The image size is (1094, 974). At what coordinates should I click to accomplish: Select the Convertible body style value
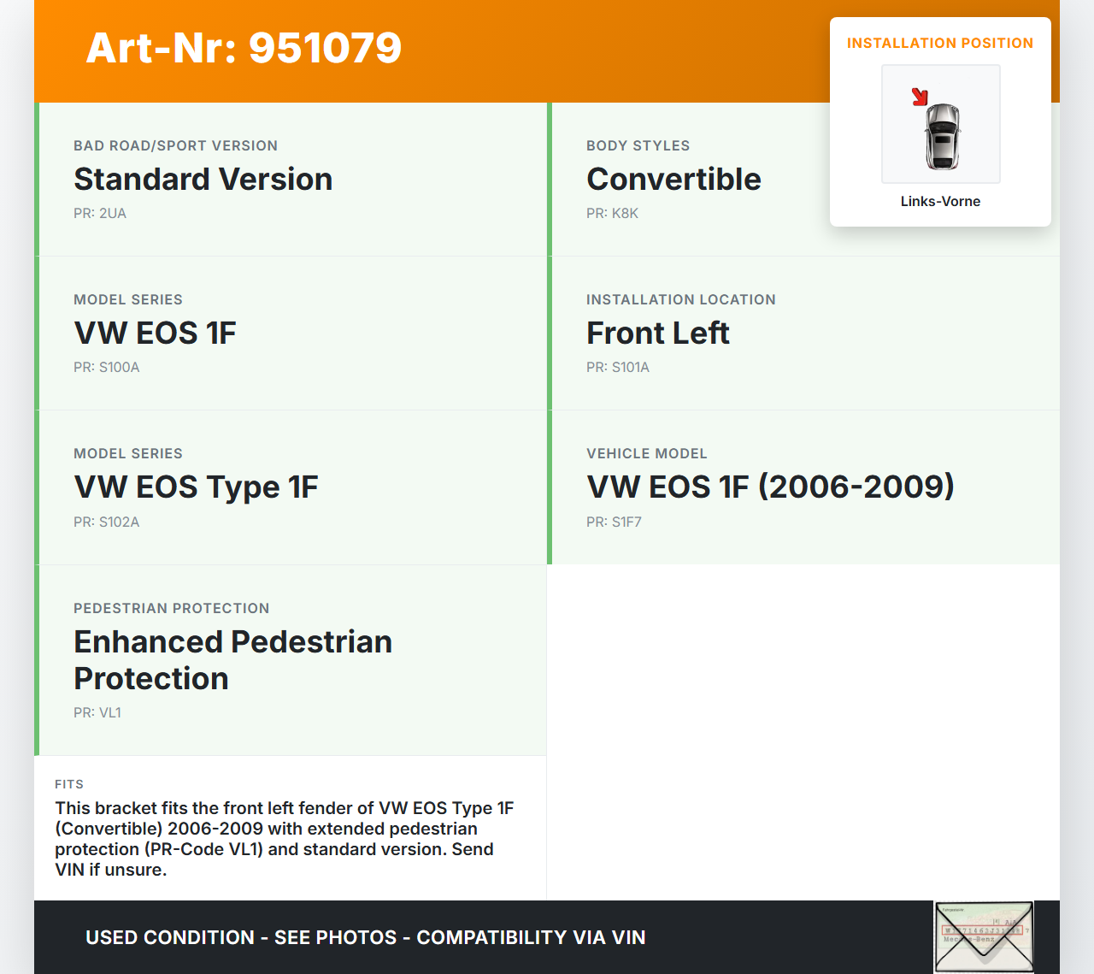[673, 179]
